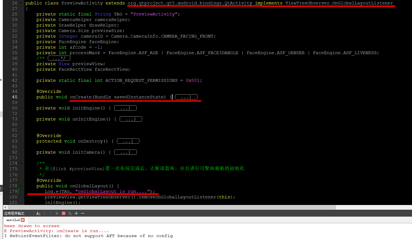Open collapsed comment placeholder on line 36

pos(59,58)
